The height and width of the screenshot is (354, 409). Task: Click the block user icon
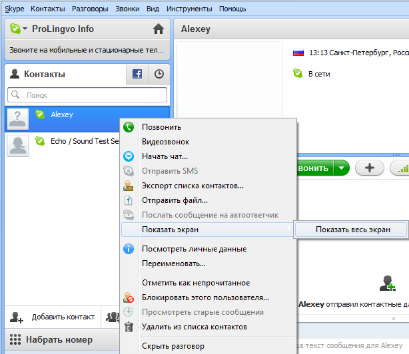129,297
